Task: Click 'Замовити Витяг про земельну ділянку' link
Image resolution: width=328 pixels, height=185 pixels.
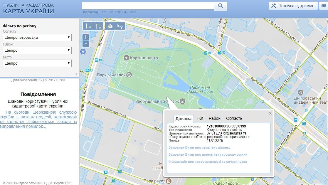Action: [x=199, y=147]
